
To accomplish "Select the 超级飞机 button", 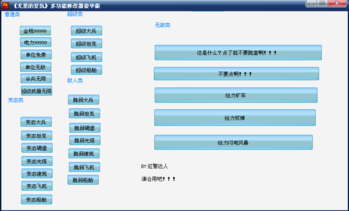I will [x=87, y=57].
